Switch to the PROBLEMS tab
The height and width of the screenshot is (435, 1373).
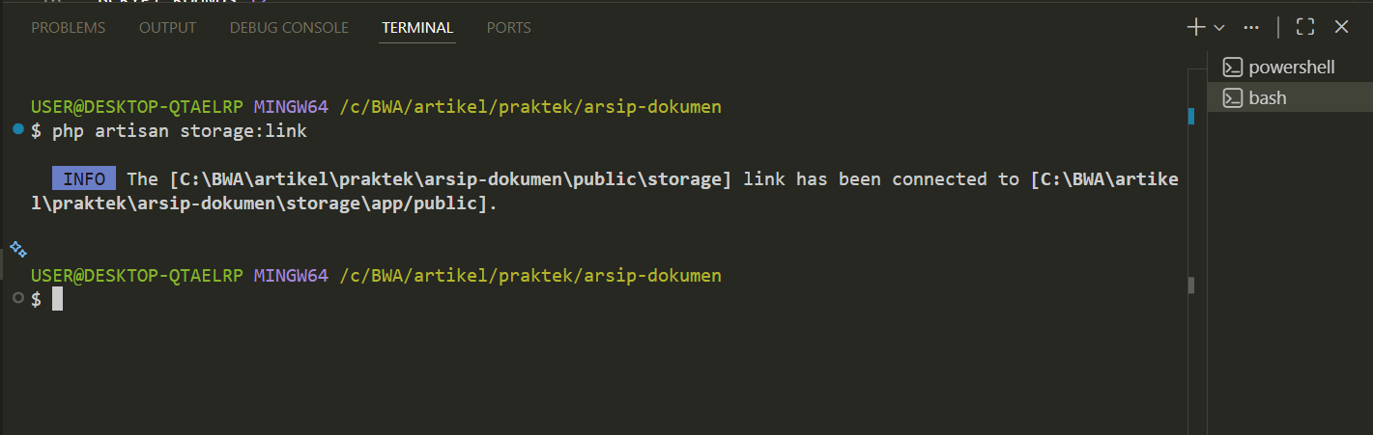68,27
